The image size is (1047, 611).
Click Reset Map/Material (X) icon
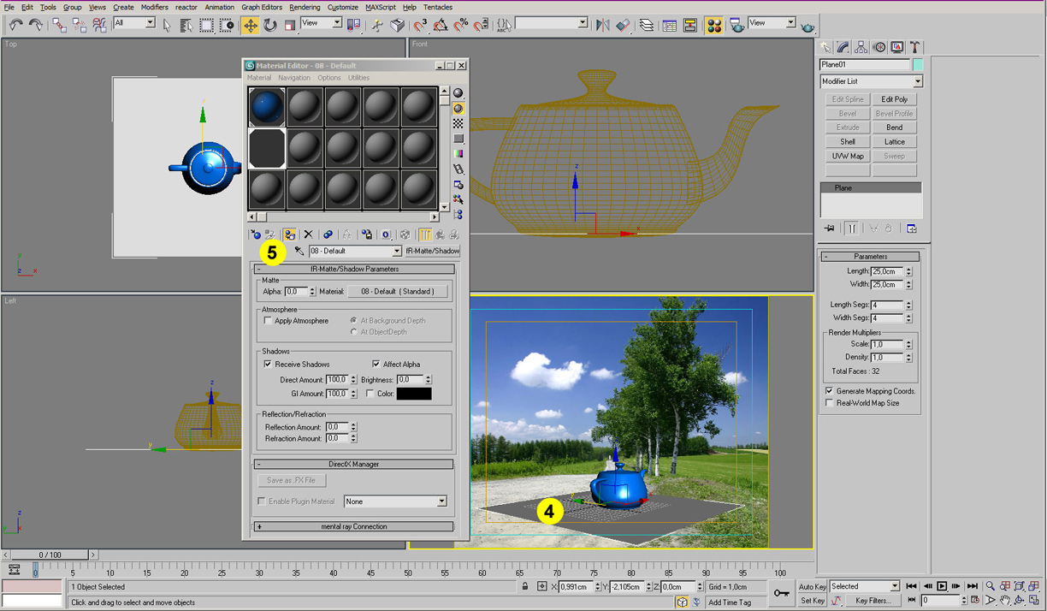(309, 234)
